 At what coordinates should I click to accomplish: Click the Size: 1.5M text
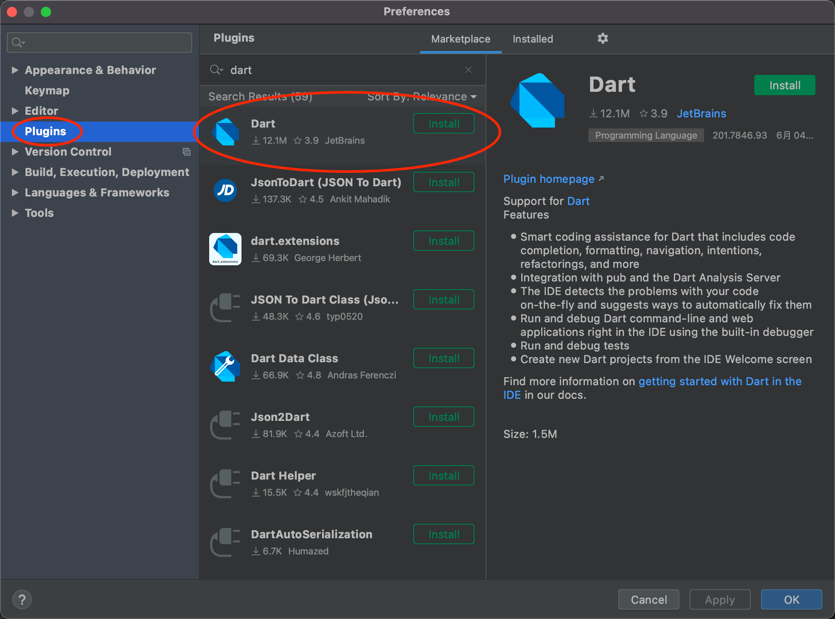[x=530, y=434]
